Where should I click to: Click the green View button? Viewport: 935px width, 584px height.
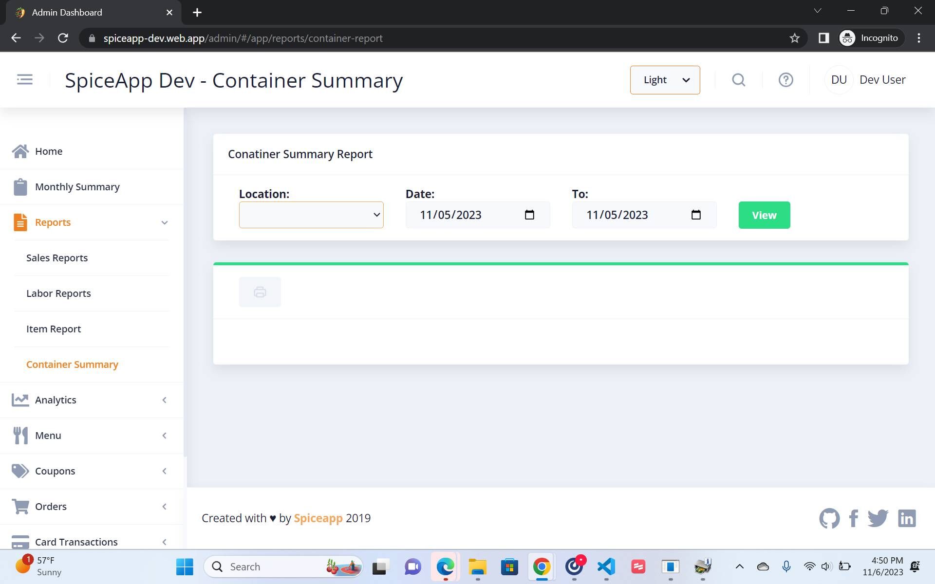764,215
